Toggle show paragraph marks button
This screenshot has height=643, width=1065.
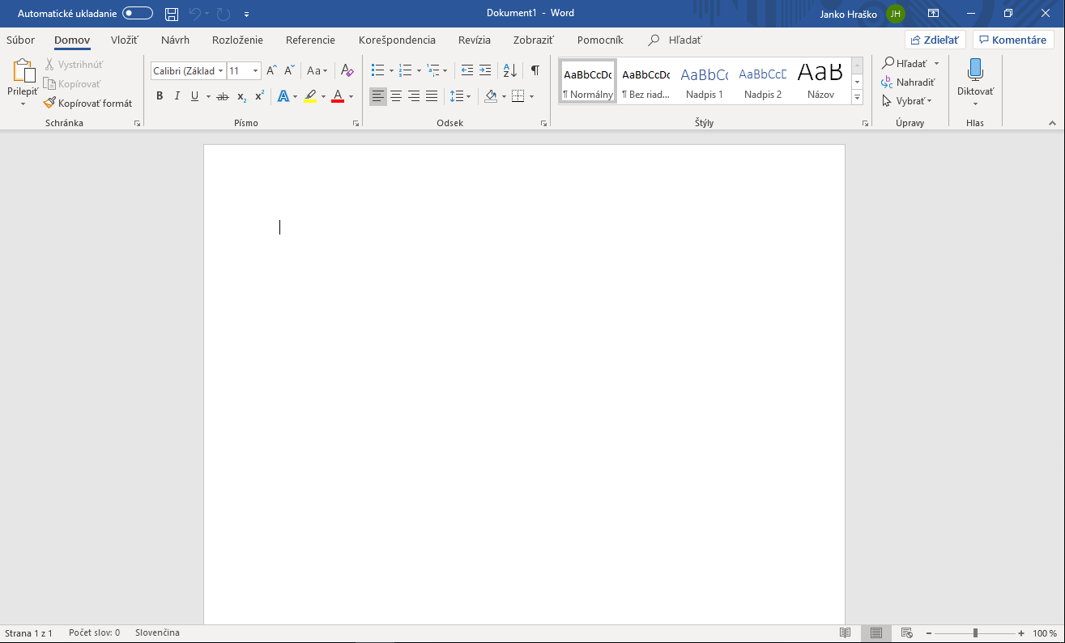pos(535,70)
